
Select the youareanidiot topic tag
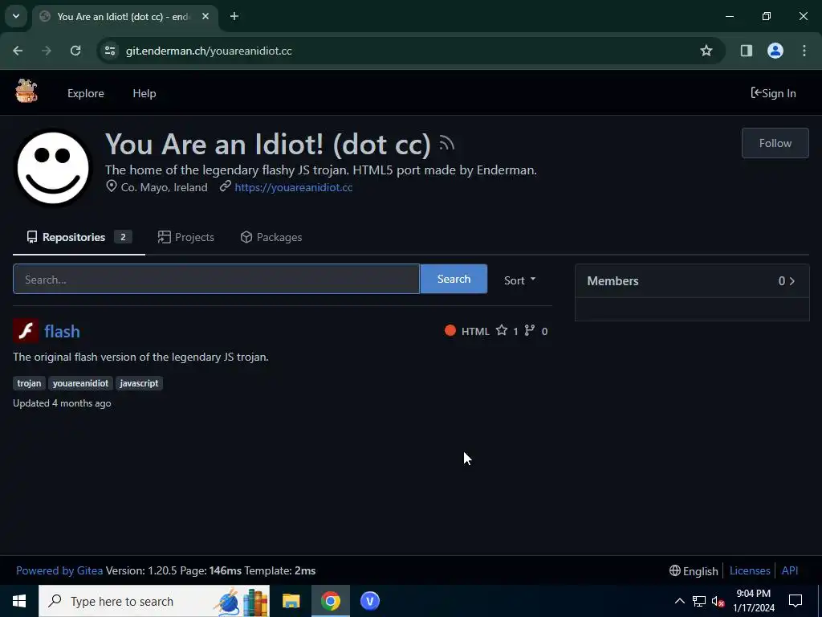pyautogui.click(x=81, y=383)
